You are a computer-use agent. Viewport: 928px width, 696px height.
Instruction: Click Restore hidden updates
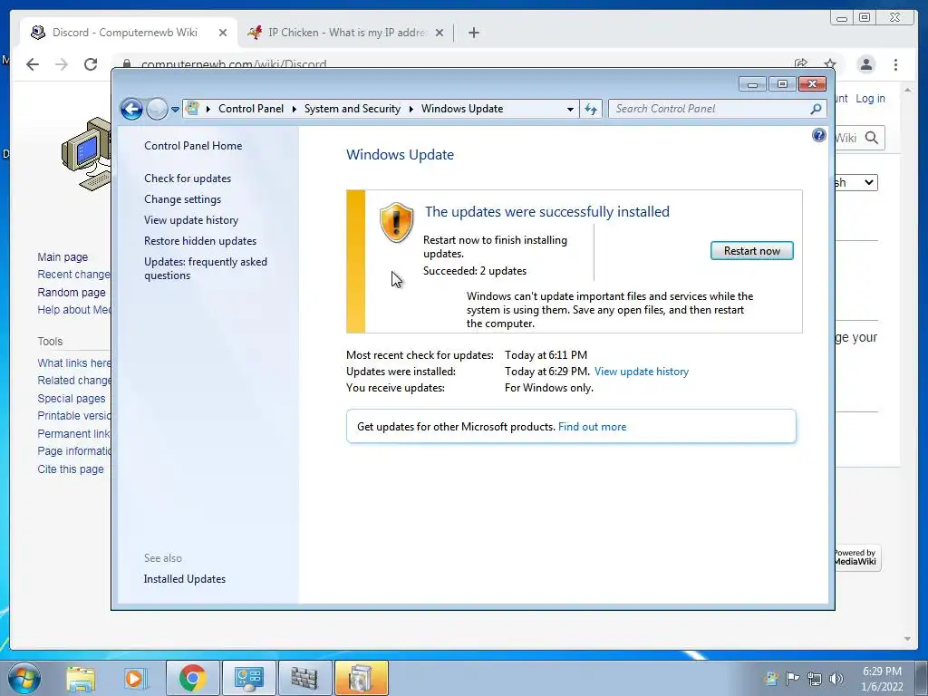(200, 241)
